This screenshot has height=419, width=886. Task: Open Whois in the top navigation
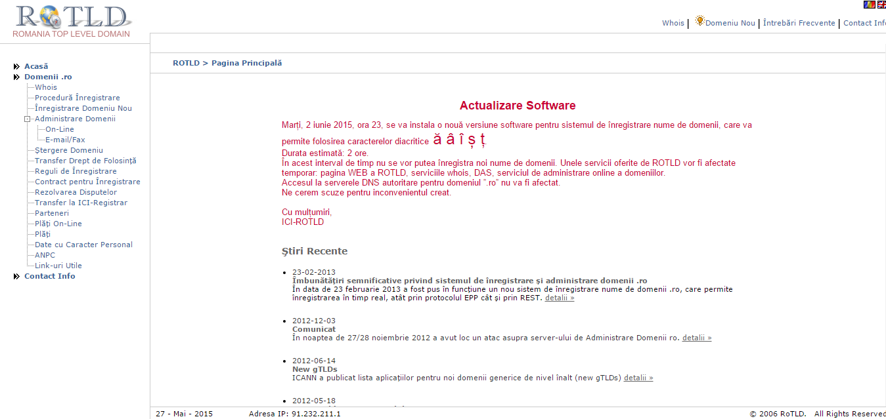tap(673, 23)
